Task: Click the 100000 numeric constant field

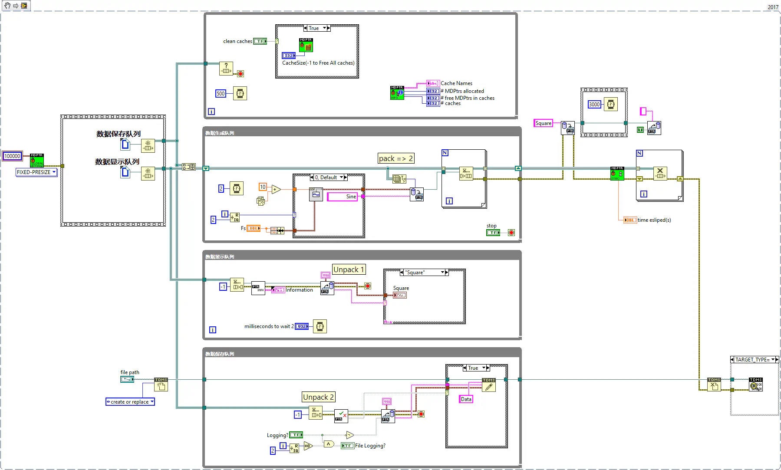Action: (x=12, y=156)
